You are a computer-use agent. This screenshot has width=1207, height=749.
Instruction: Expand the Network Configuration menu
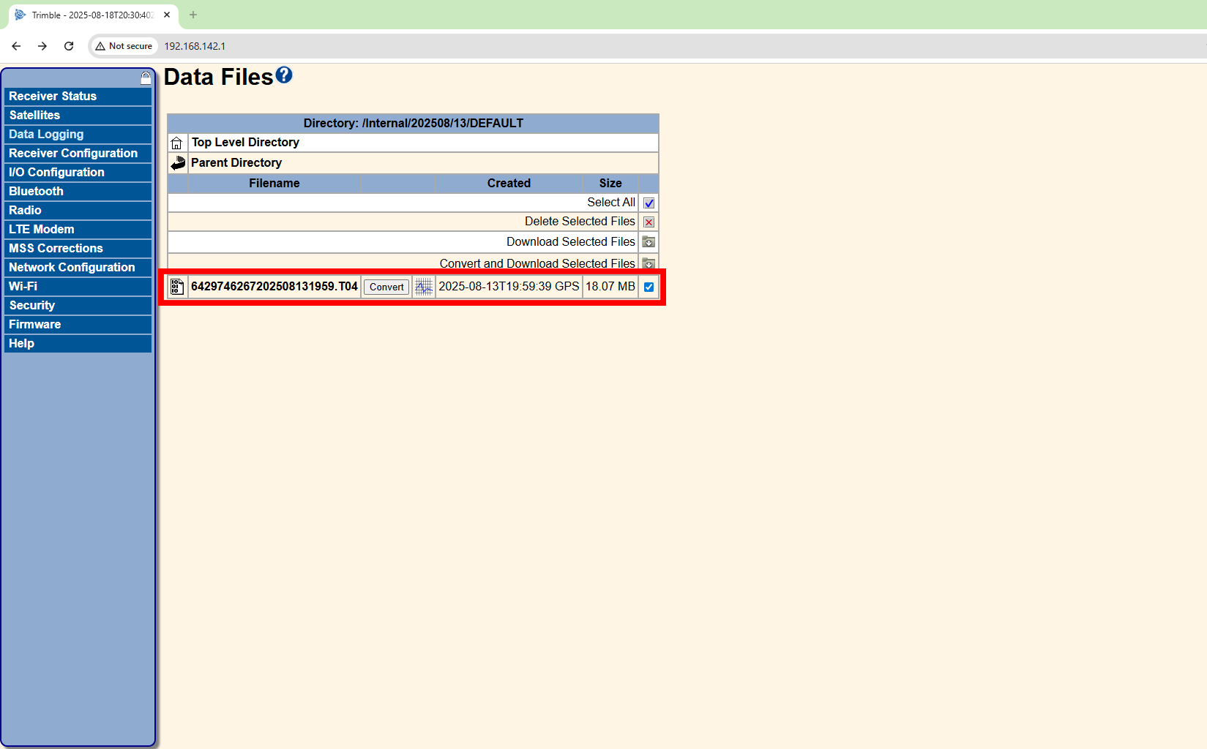point(72,268)
